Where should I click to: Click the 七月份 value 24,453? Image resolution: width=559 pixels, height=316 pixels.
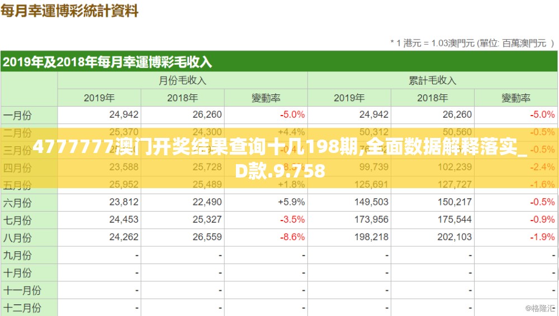point(124,219)
